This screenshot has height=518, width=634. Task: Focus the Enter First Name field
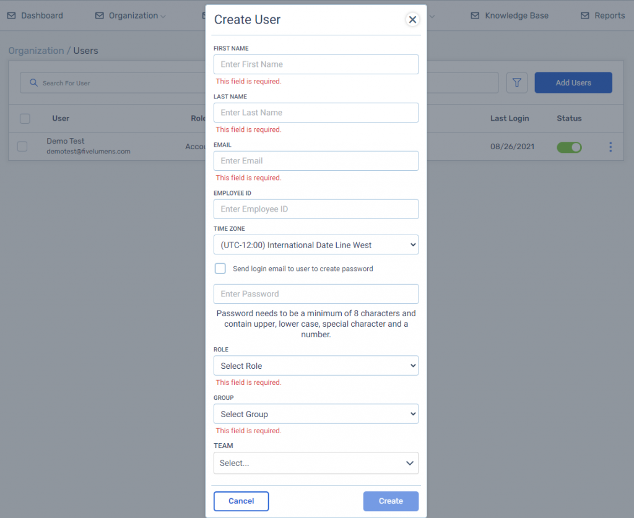pos(316,64)
